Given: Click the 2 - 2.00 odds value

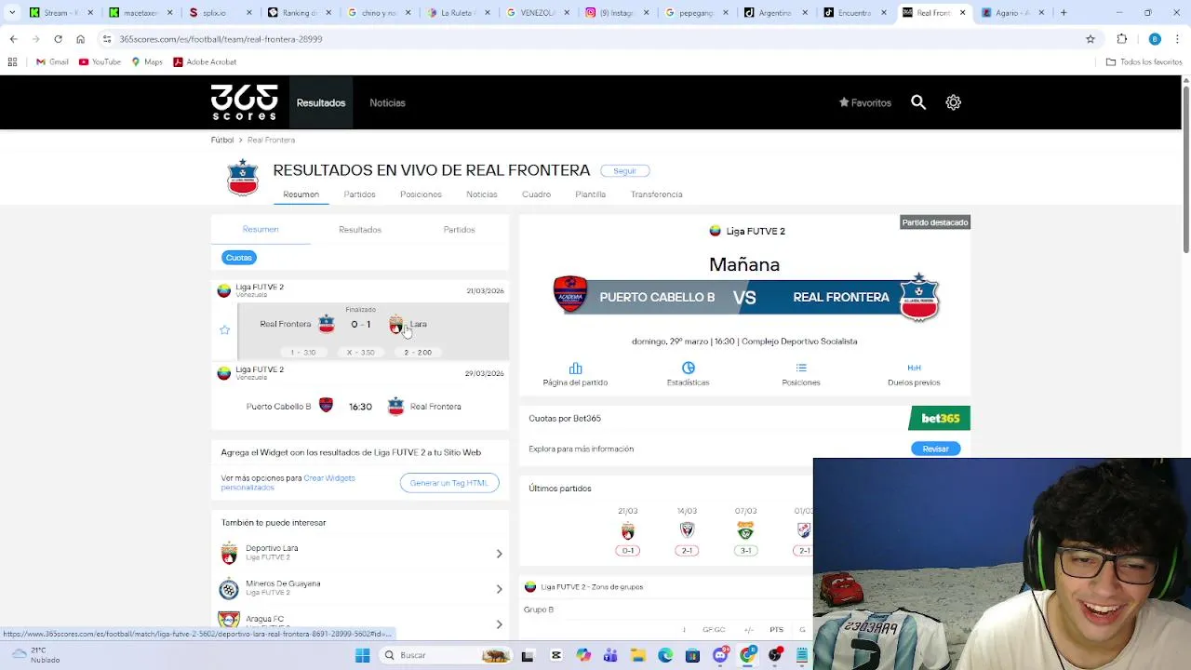Looking at the screenshot, I should pyautogui.click(x=418, y=353).
